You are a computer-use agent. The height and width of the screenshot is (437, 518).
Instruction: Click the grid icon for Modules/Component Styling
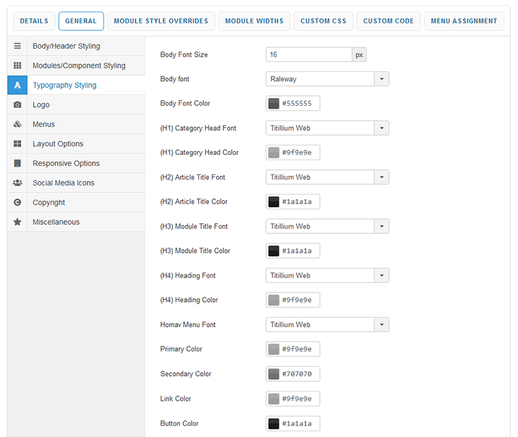click(17, 66)
